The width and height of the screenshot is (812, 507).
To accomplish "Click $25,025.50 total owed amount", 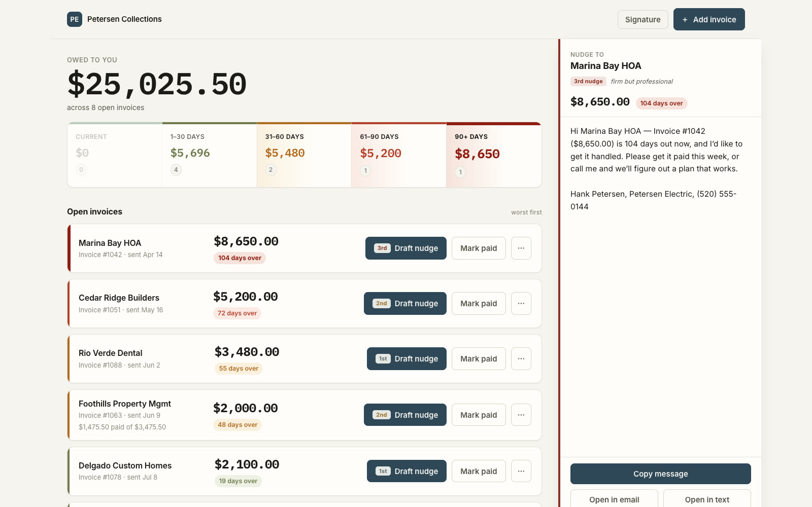I will point(157,84).
